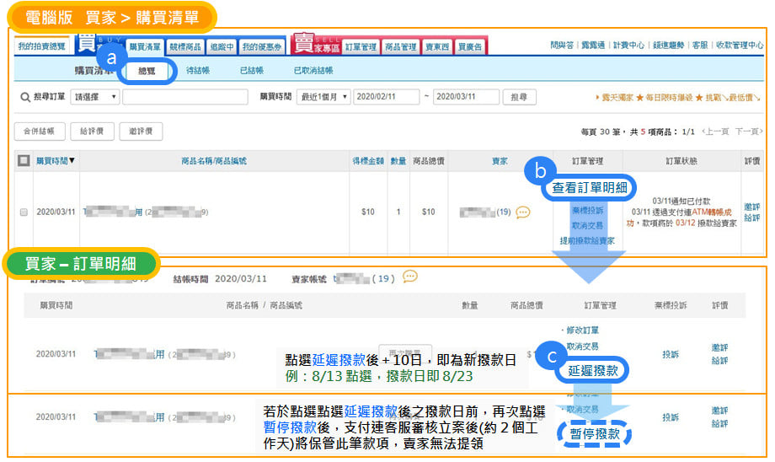Screen dimensions: 775x462
Task: Click the chat bubble icon beside 賣家帳號
Action: tap(410, 277)
